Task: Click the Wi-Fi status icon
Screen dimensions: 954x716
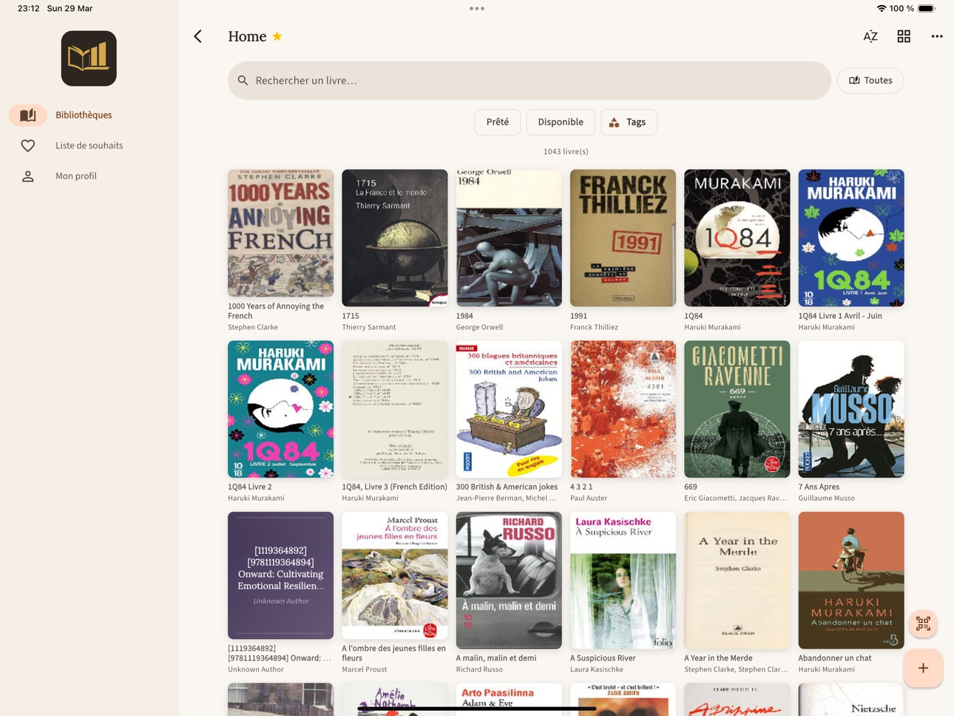Action: (x=881, y=9)
